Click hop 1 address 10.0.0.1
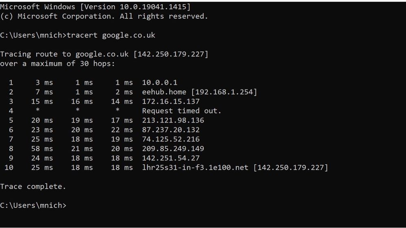406x228 pixels. [x=159, y=83]
